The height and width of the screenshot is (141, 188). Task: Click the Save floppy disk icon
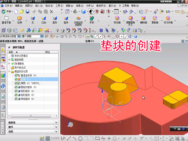click(x=27, y=11)
